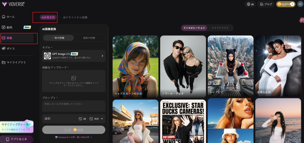Open the ノワール・デュオ thumbnail

pyautogui.click(x=183, y=66)
